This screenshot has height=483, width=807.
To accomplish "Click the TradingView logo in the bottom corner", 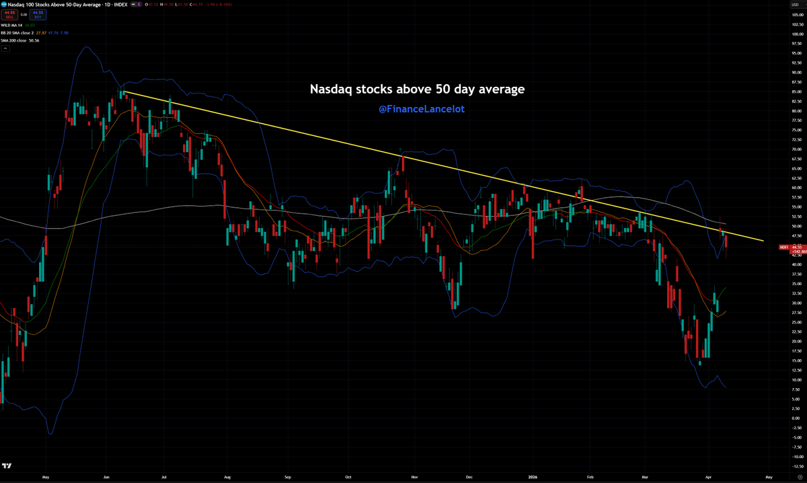I will (7, 466).
